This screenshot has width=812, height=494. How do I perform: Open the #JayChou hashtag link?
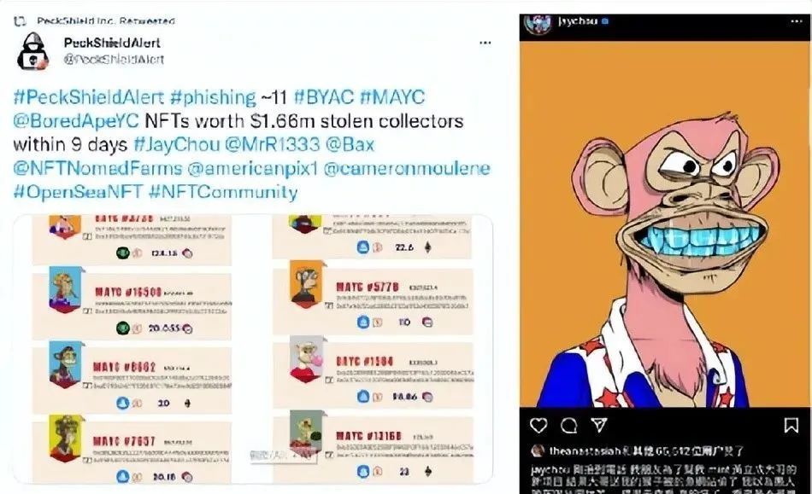click(177, 144)
